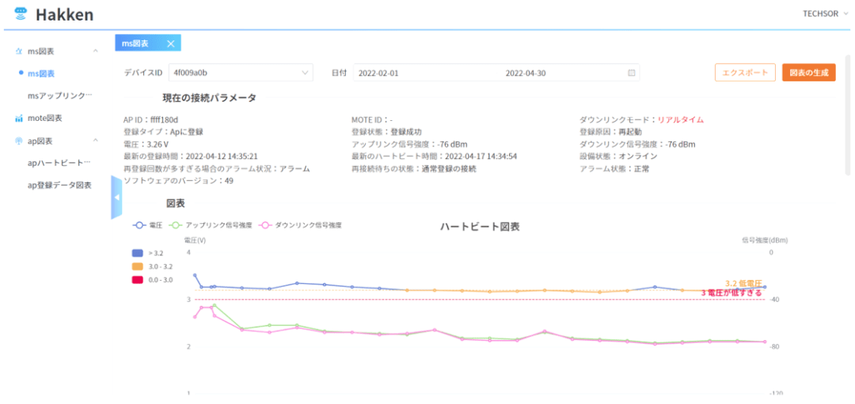Click the 3 電圧が低すぎる threshold label
The width and height of the screenshot is (855, 404).
pyautogui.click(x=731, y=293)
